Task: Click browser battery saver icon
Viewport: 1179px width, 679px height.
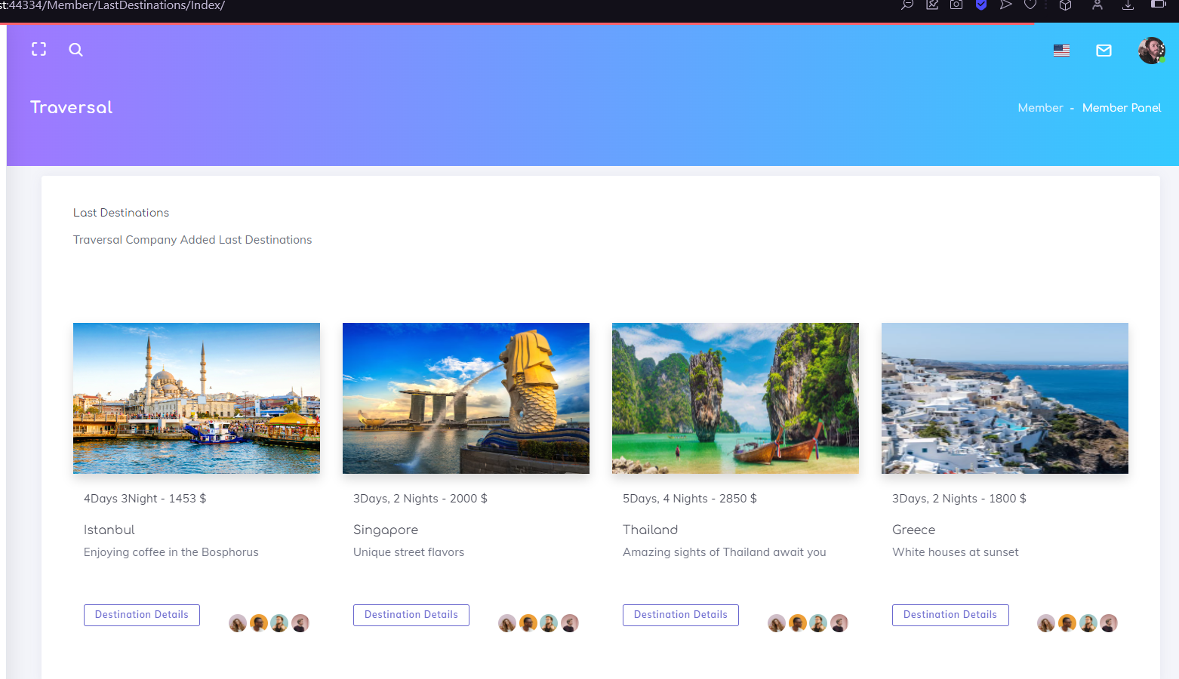Action: (x=1159, y=5)
